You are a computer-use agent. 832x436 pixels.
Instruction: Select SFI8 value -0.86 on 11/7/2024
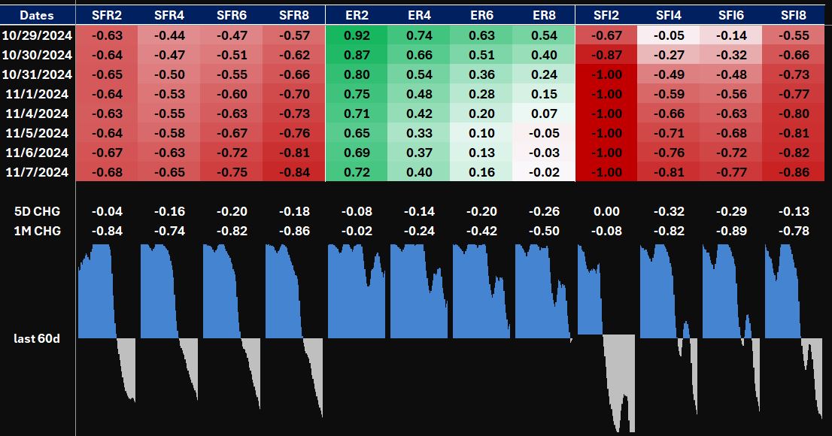tap(794, 172)
